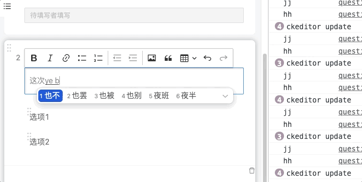Choose candidate 4 也别
This screenshot has height=182, width=362.
132,96
